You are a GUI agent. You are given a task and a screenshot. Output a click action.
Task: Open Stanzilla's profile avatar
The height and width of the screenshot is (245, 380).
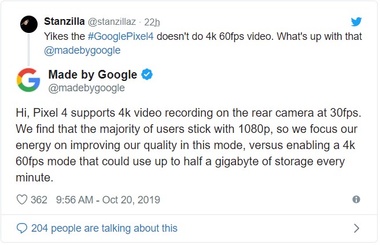coord(28,24)
